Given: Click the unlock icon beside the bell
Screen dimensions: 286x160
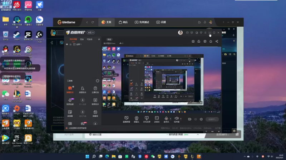Looking at the screenshot, I should (199, 41).
